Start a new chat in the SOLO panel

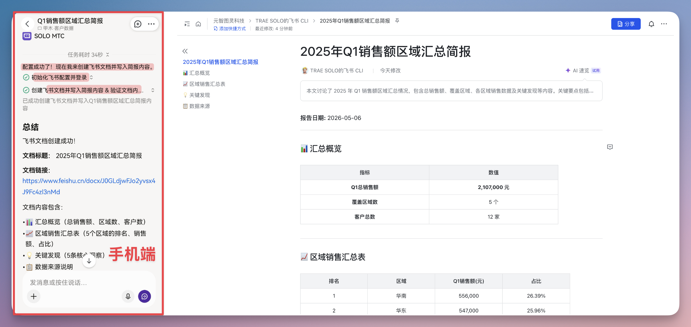tap(138, 24)
